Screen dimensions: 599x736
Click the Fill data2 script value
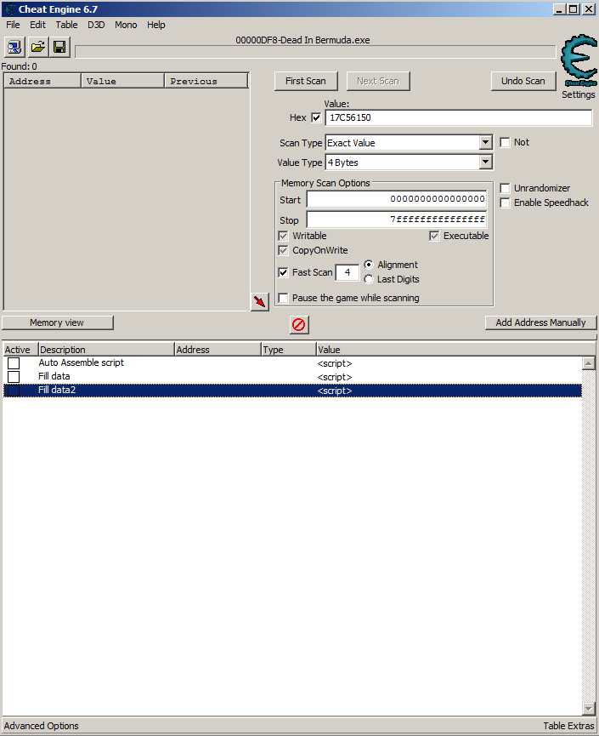335,391
